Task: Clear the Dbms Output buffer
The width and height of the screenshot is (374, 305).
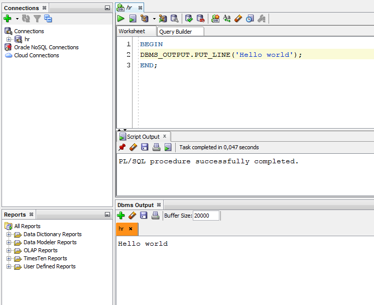Action: pyautogui.click(x=133, y=215)
